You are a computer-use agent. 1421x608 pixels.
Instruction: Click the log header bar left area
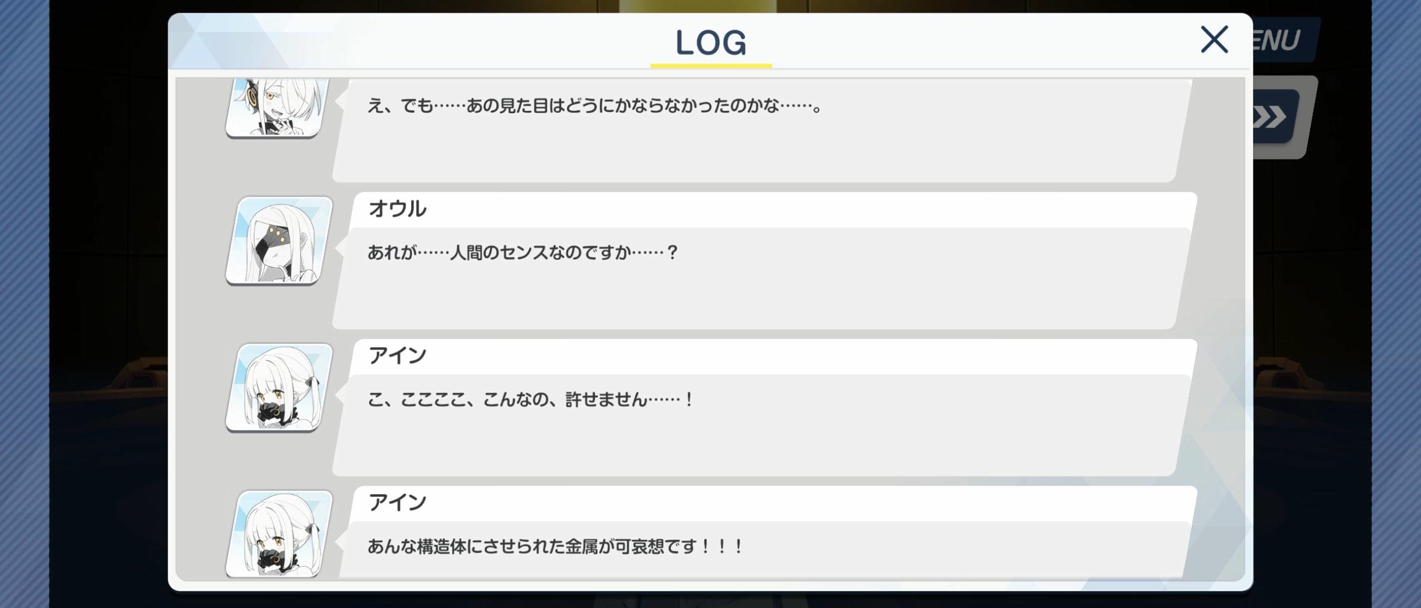389,42
